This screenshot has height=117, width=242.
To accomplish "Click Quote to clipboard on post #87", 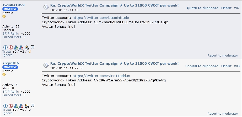I will 202,8.
